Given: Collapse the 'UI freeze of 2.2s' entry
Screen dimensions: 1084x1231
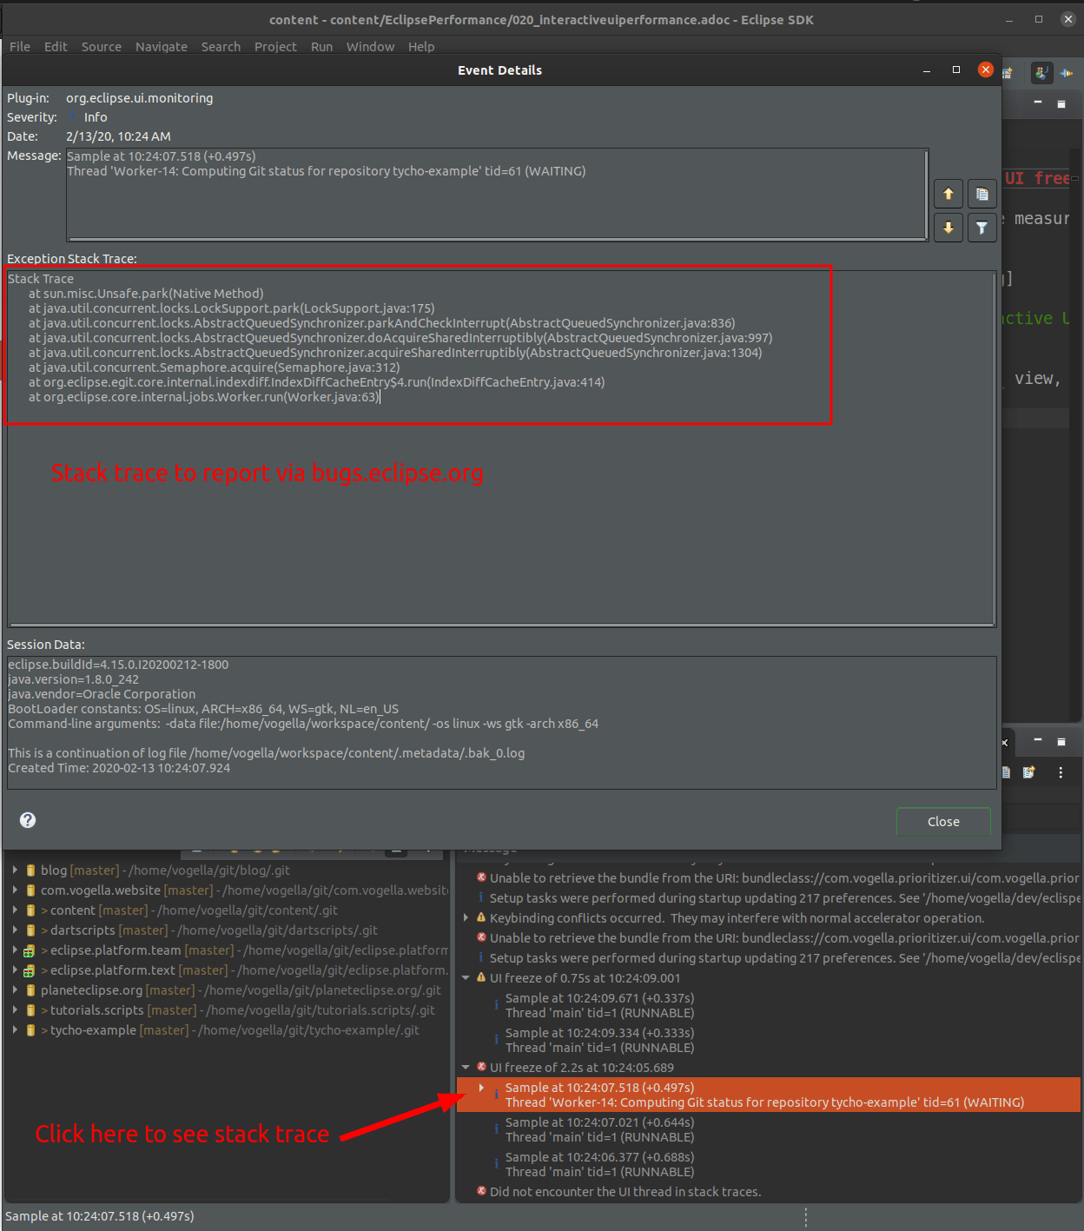Looking at the screenshot, I should 465,1067.
